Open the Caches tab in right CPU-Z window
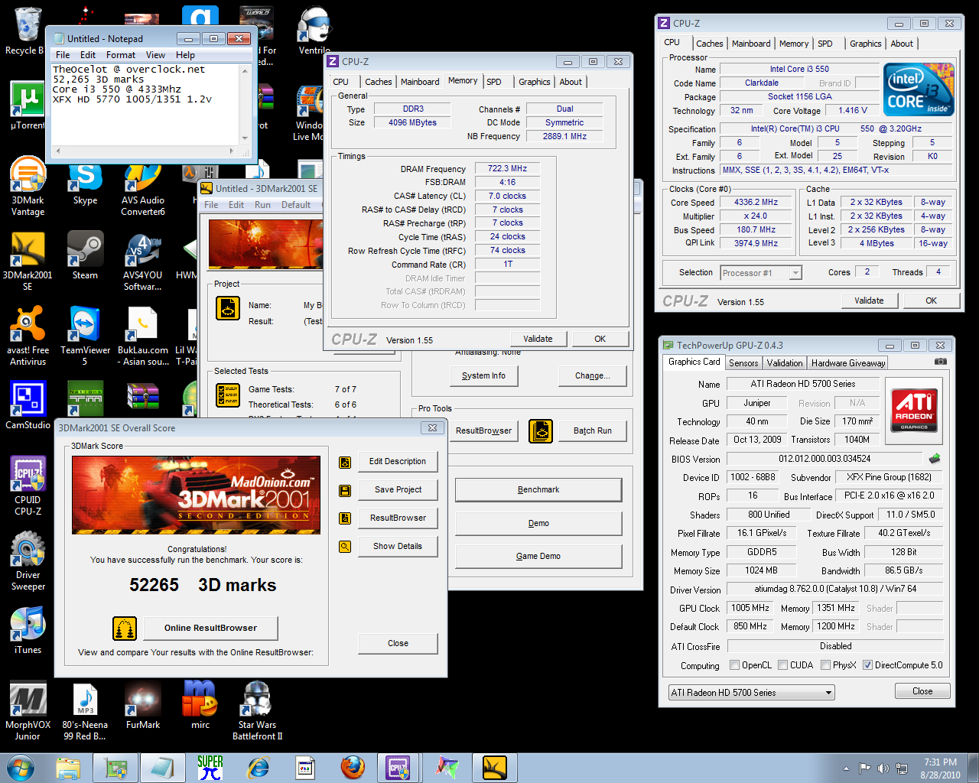Viewport: 979px width, 783px height. [x=710, y=44]
